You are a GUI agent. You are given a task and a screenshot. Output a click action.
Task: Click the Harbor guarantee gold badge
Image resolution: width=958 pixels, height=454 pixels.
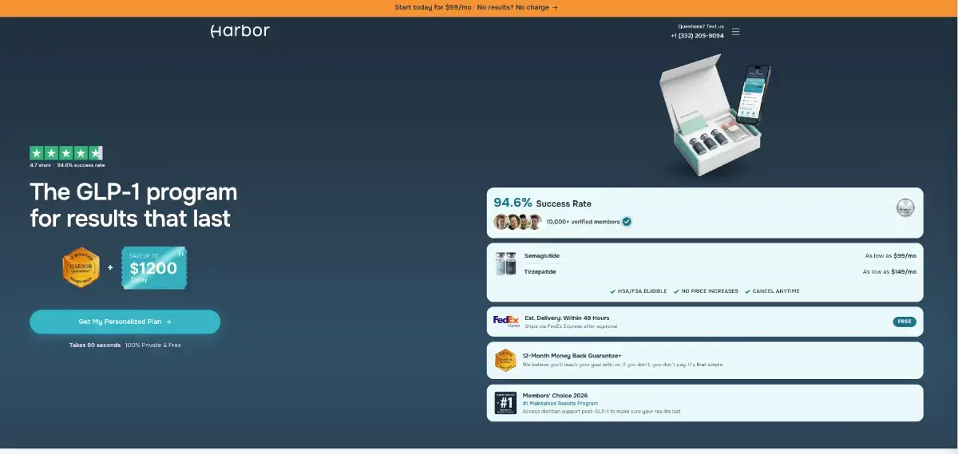click(81, 267)
